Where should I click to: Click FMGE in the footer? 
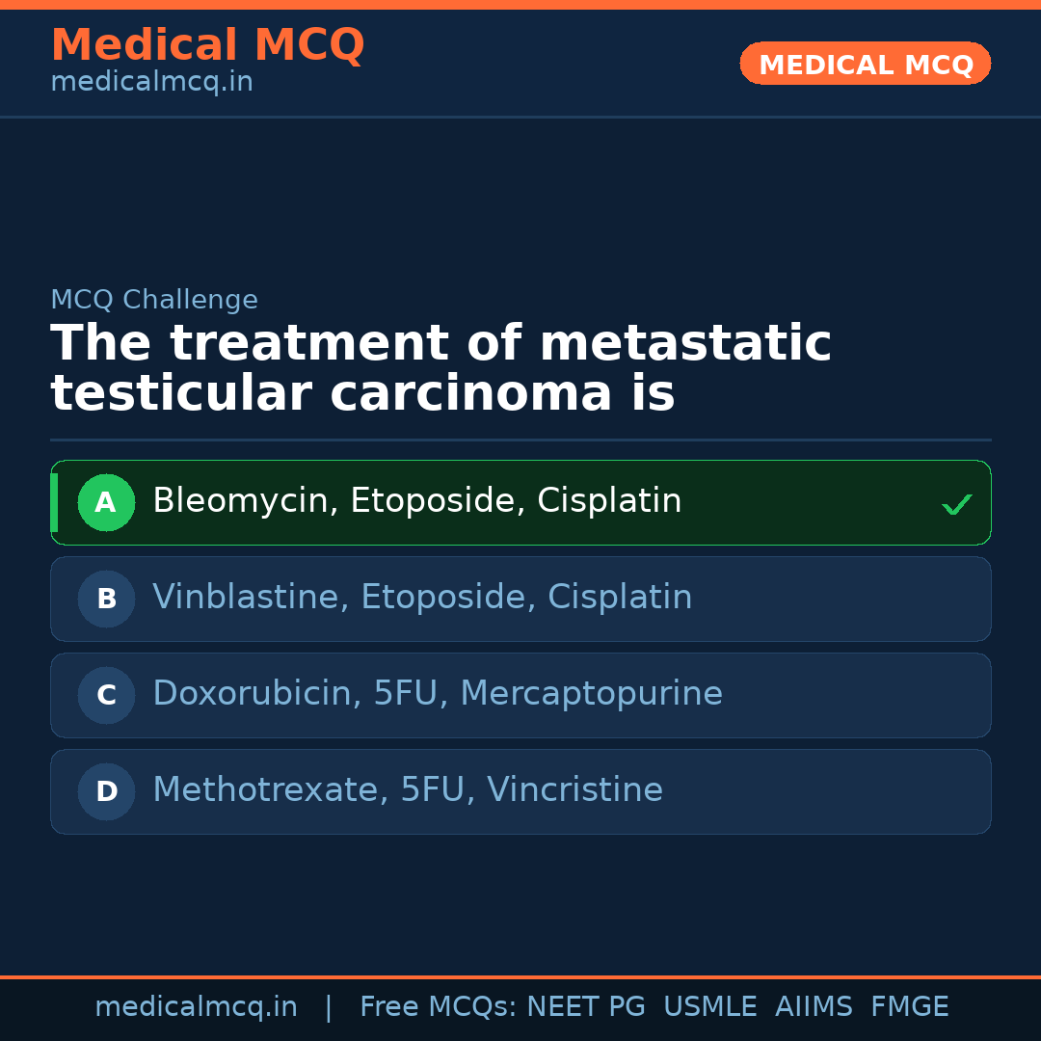pos(909,1007)
